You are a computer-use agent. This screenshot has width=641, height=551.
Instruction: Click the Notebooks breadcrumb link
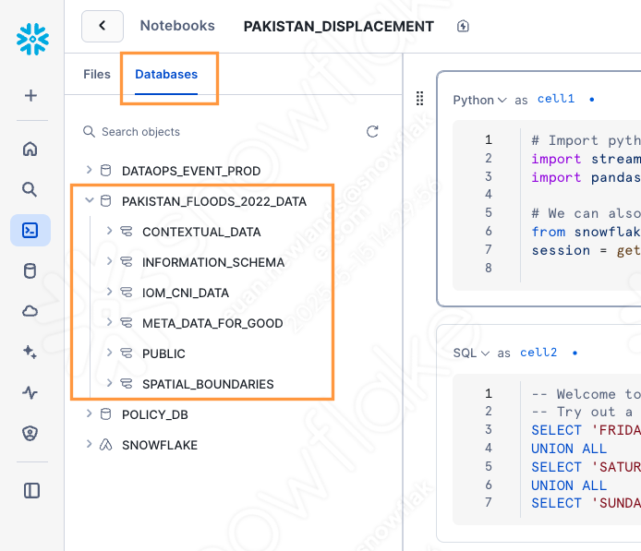point(177,26)
